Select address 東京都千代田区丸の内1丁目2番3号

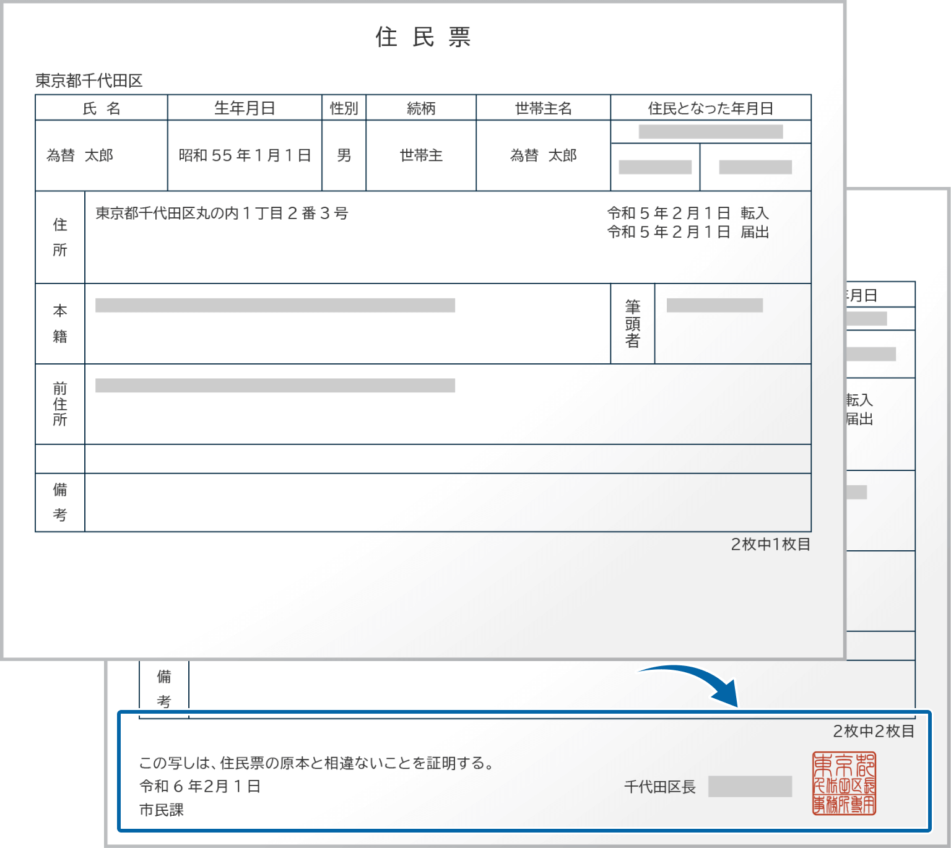222,214
